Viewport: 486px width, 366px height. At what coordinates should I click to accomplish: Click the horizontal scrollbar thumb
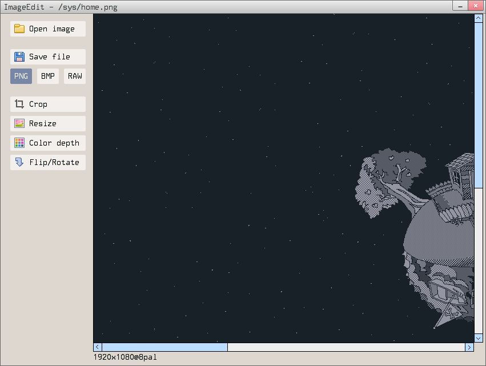tap(164, 347)
